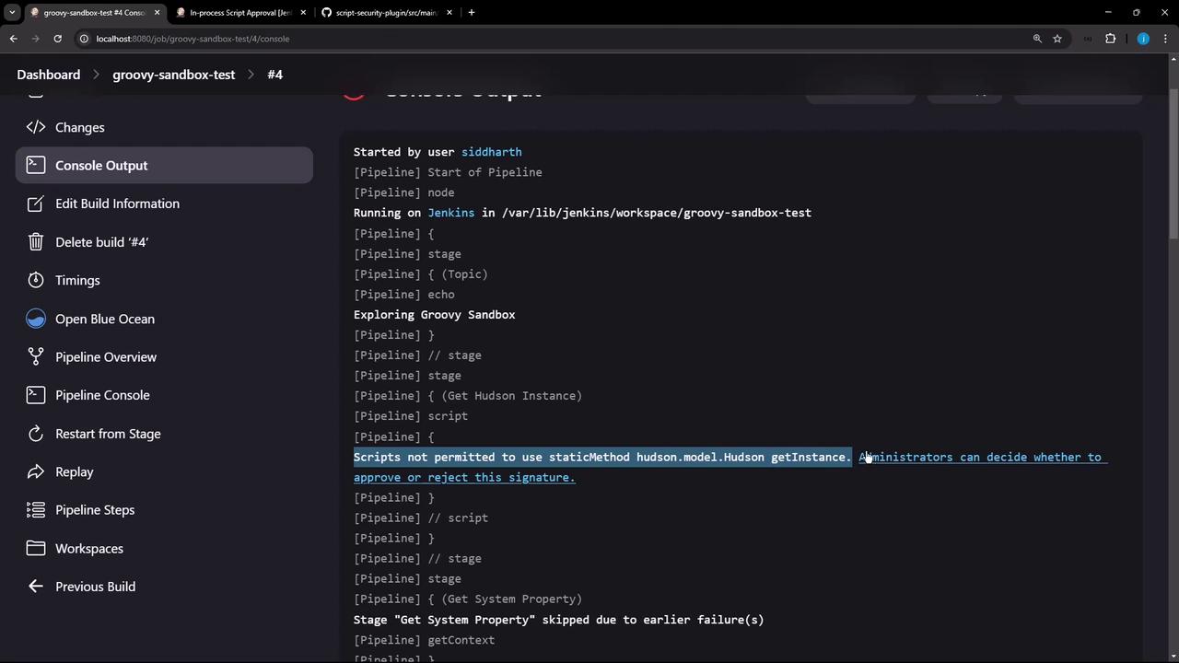
Task: Click the approve or reject signature link
Action: tap(464, 477)
